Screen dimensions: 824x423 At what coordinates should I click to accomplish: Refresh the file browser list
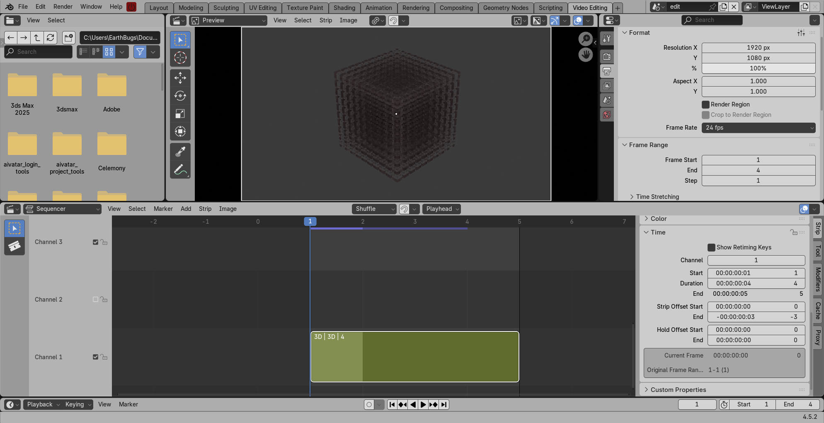pos(51,38)
